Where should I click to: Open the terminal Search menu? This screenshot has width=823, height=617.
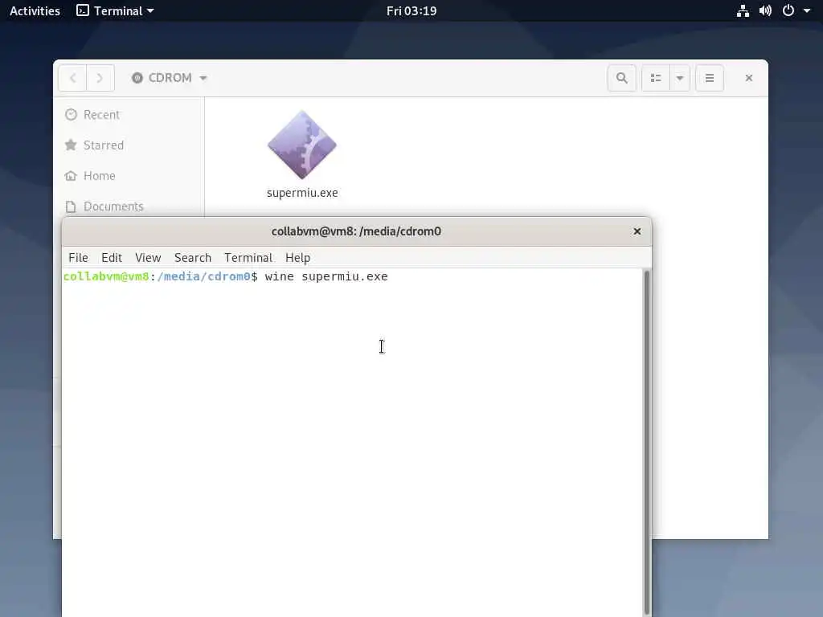tap(193, 258)
